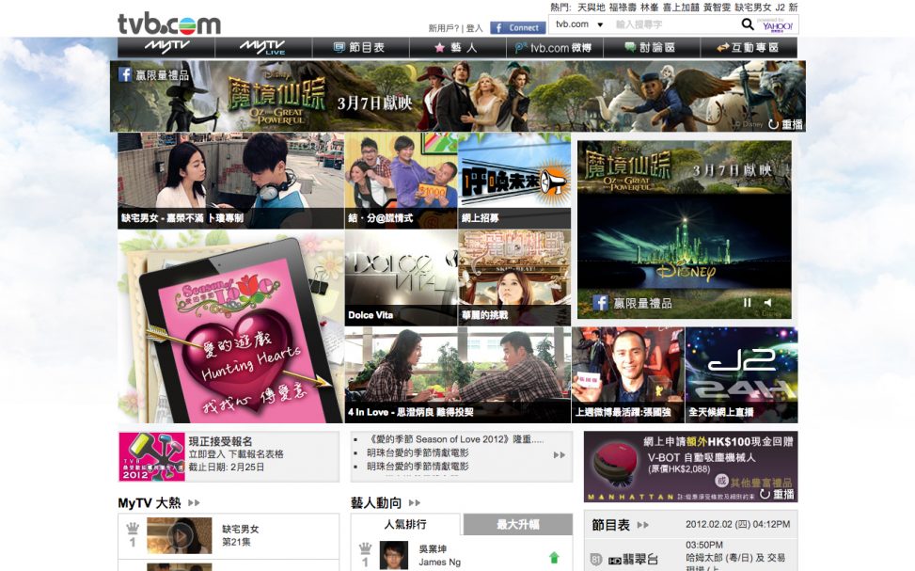Open the 節目表 navigation tab

tap(360, 47)
